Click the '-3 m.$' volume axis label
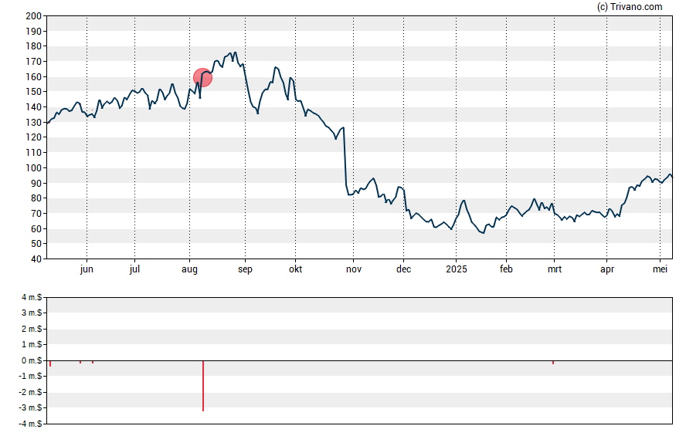The height and width of the screenshot is (436, 686). click(30, 408)
